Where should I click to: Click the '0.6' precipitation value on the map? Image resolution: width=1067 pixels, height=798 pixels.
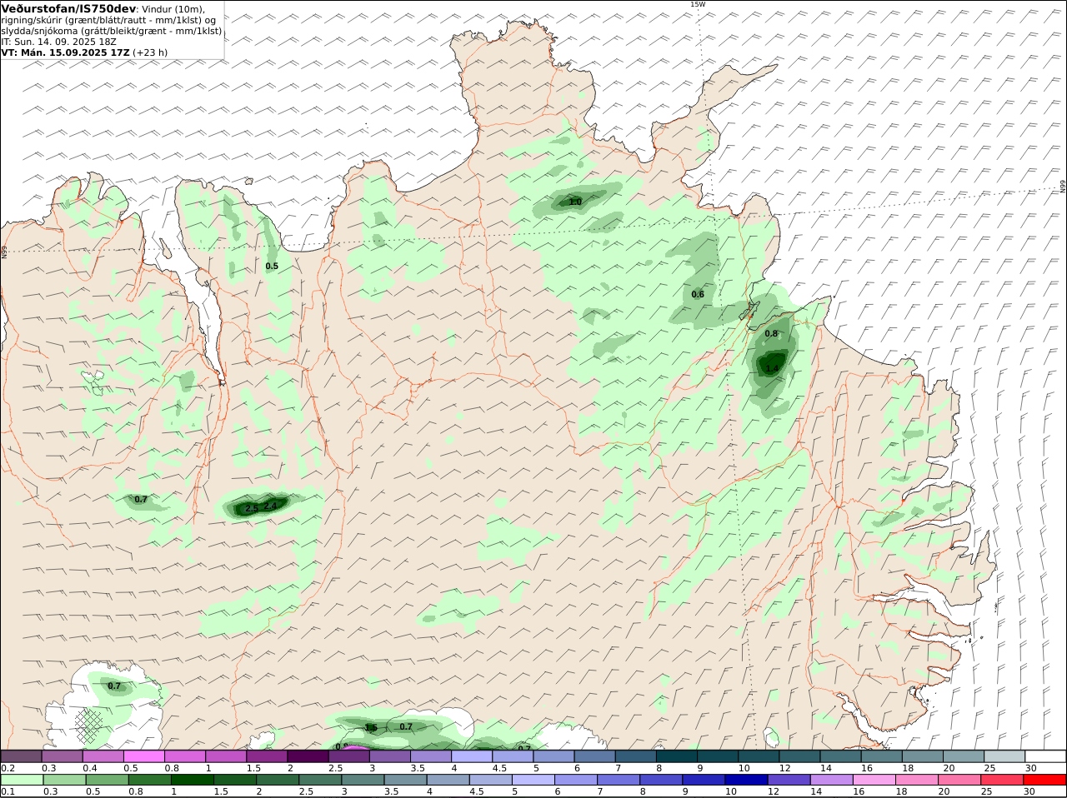point(698,294)
